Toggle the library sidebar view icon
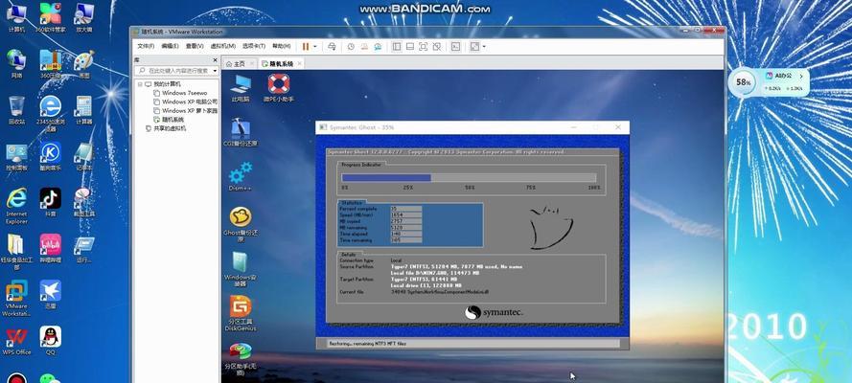Viewport: 852px width, 383px height. [x=397, y=47]
